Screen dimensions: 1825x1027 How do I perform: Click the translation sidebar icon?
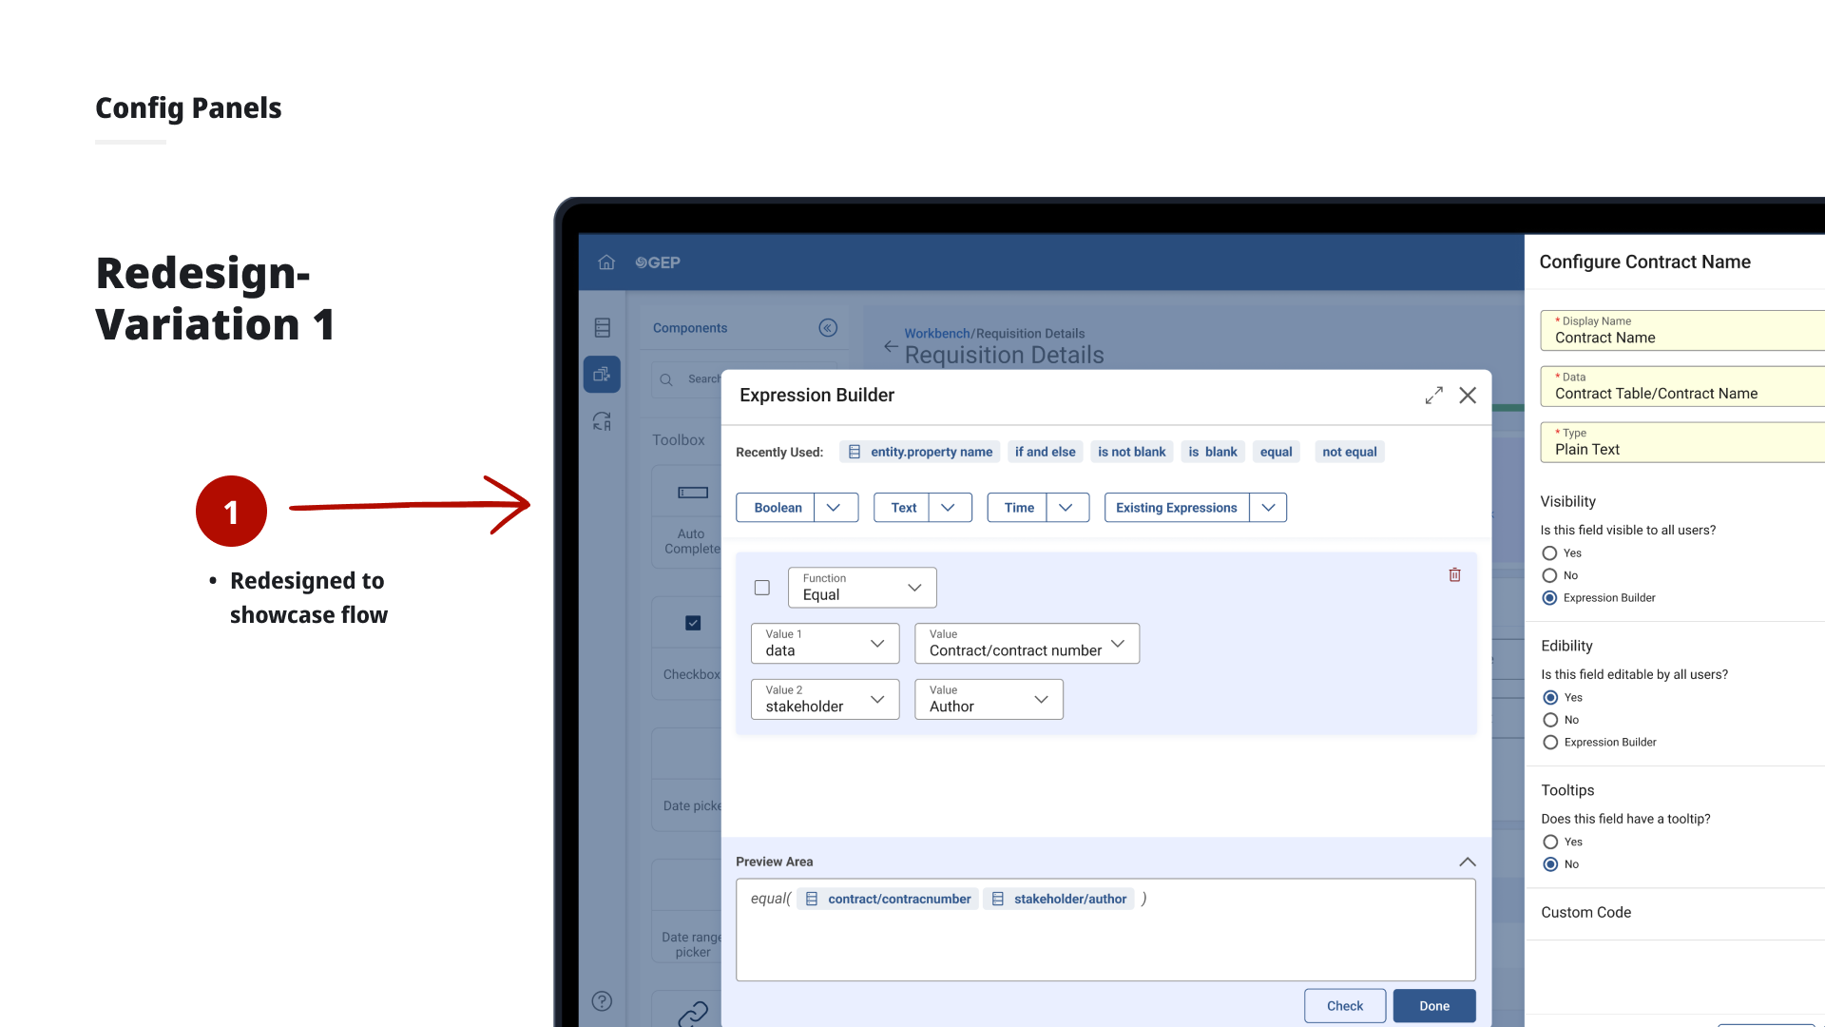coord(602,421)
